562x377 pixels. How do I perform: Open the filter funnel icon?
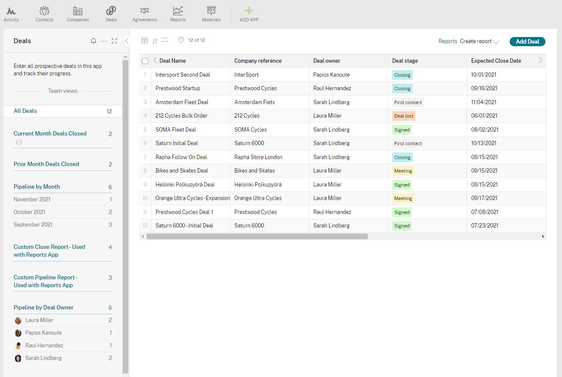pos(181,41)
